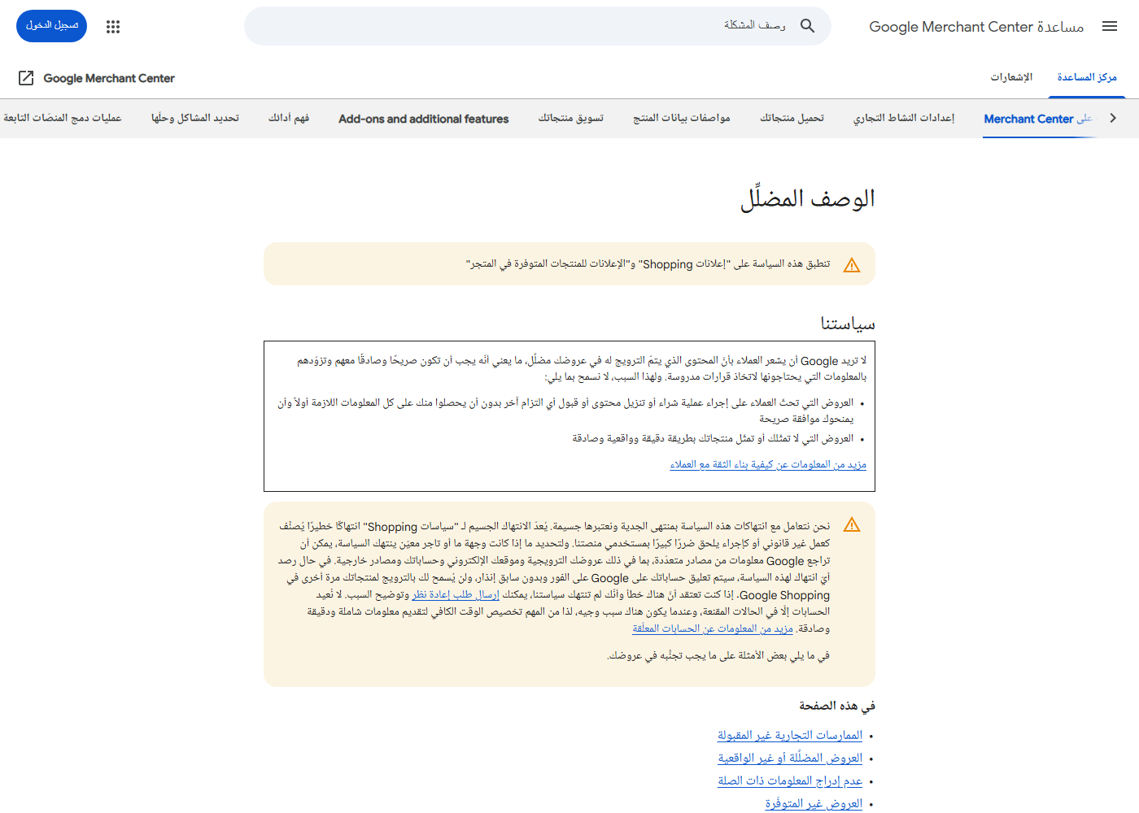The image size is (1139, 813).
Task: Open the Google apps grid
Action: [x=113, y=26]
